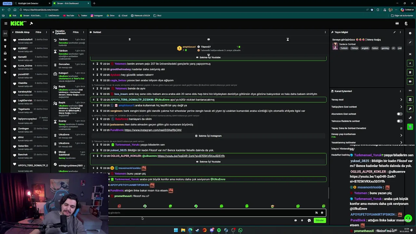Open Steam from the Windows taskbar
The width and height of the screenshot is (416, 234).
[197, 230]
